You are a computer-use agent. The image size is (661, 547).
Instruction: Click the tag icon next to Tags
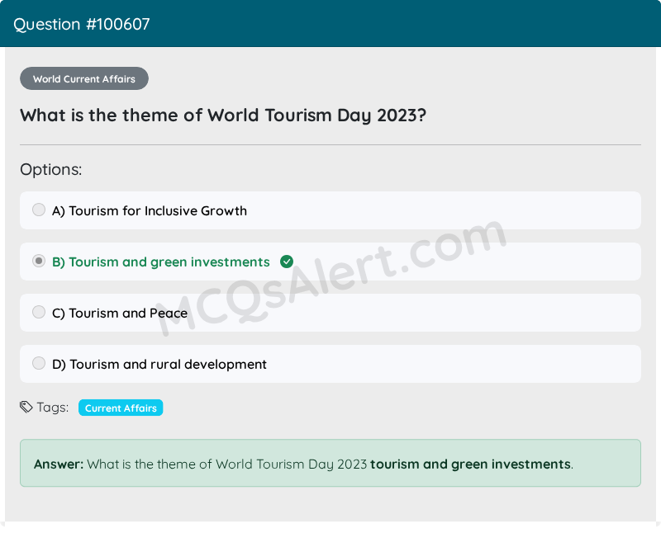coord(26,408)
